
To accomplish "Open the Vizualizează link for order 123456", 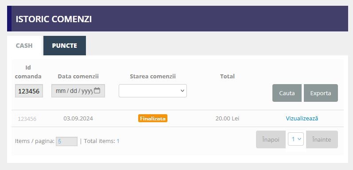I will [x=302, y=118].
